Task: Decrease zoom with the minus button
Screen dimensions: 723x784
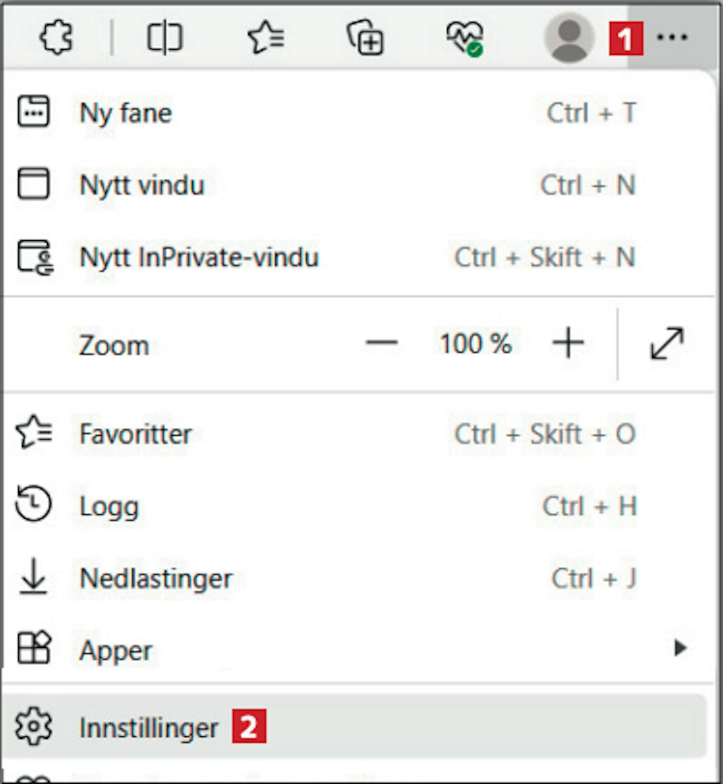Action: coord(382,343)
